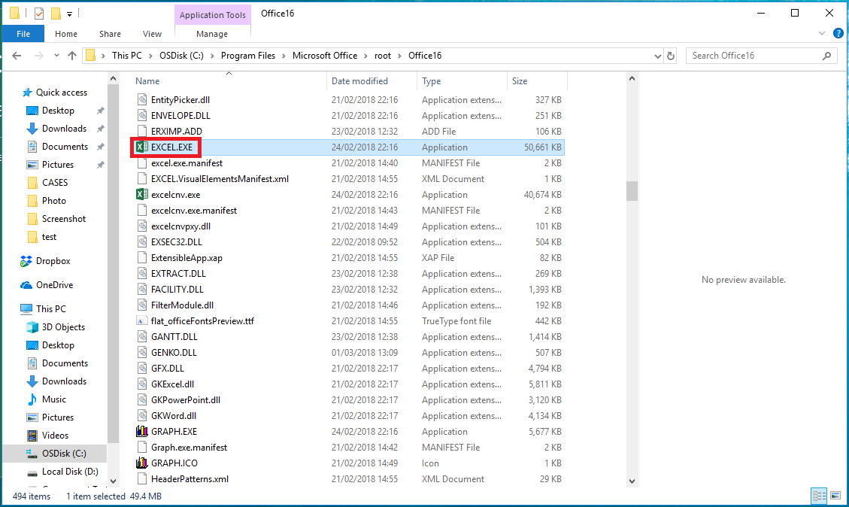
Task: Select the Application Tools contextual tab
Action: (x=213, y=15)
